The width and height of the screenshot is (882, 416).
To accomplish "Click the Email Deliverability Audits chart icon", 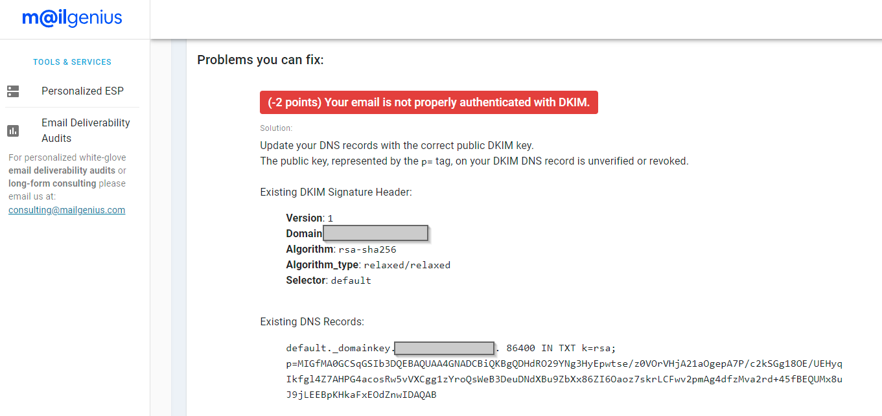I will click(13, 131).
